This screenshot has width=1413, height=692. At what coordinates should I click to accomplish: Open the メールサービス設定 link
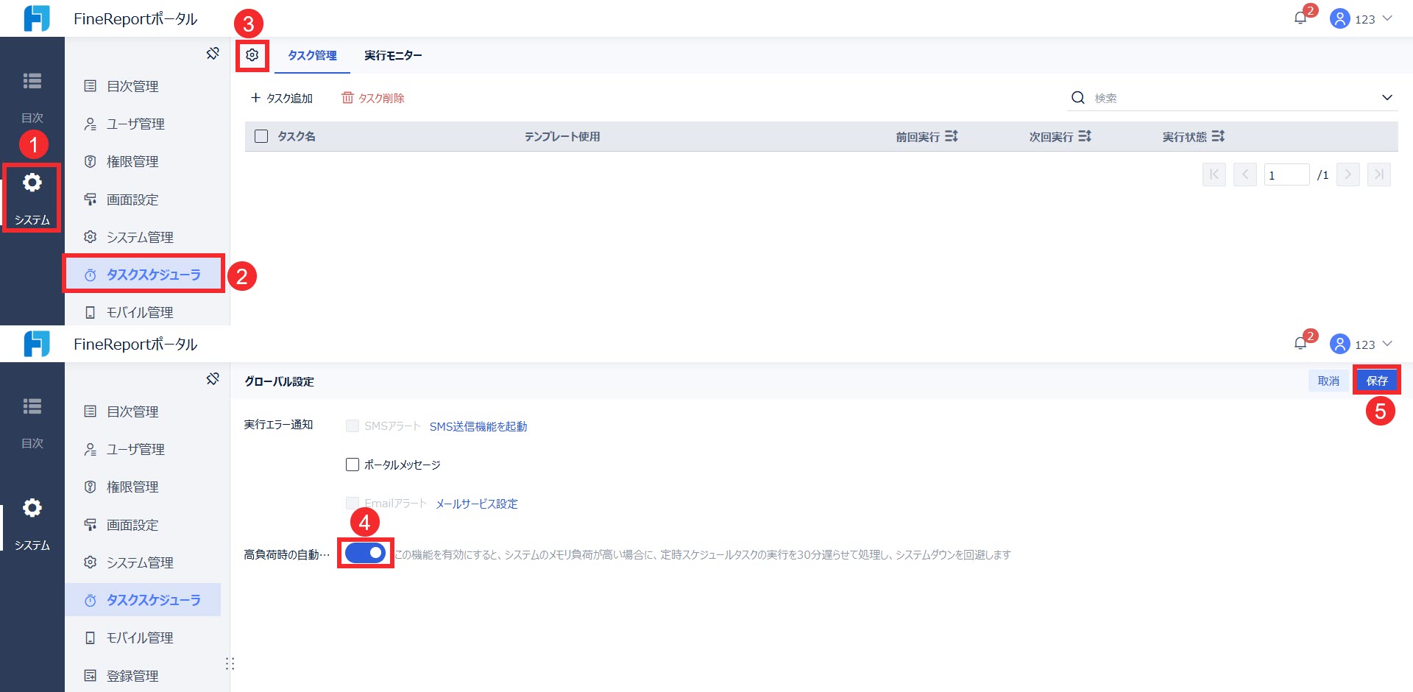(477, 504)
